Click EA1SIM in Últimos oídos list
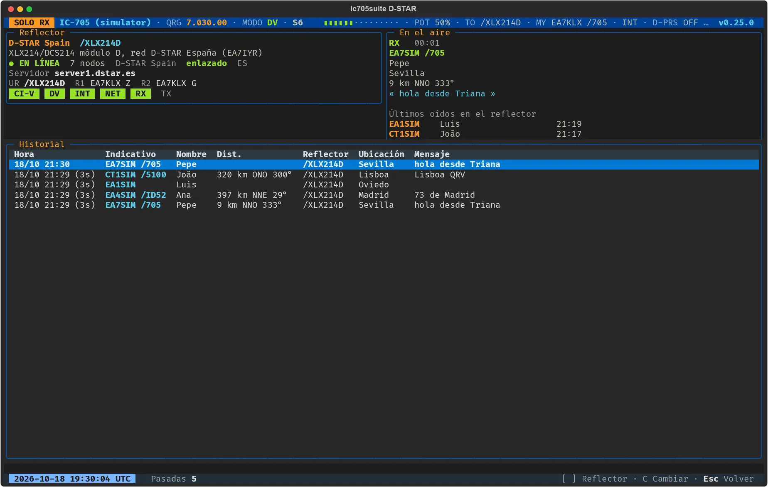The width and height of the screenshot is (768, 487). 404,124
